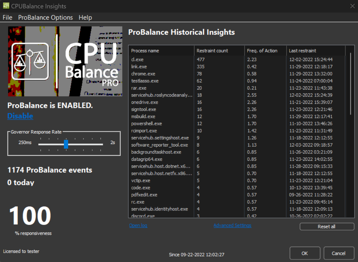
Task: Click the 100 % responsiveness value
Action: tap(30, 215)
